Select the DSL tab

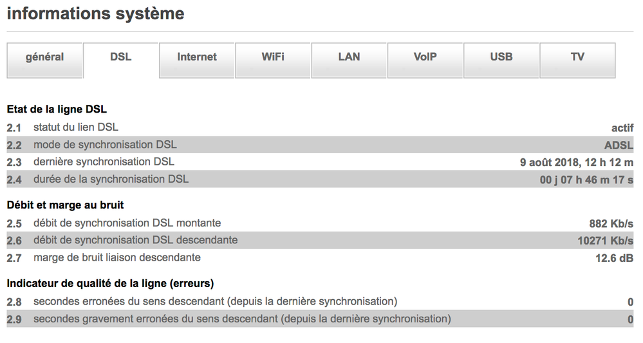coord(120,57)
